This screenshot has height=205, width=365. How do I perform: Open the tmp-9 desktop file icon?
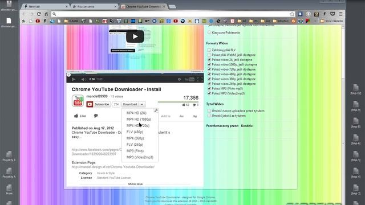tap(356, 106)
